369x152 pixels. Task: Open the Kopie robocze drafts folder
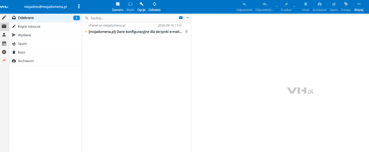tap(45, 27)
